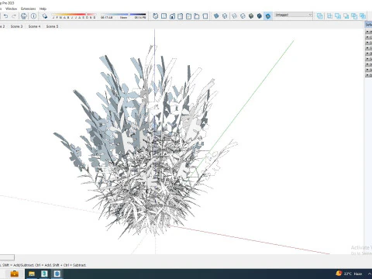
Task: Toggle the X-Ray style
Action: 216,16
